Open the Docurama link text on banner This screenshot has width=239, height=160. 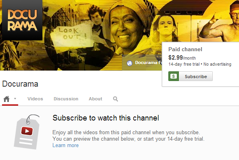tap(148, 62)
